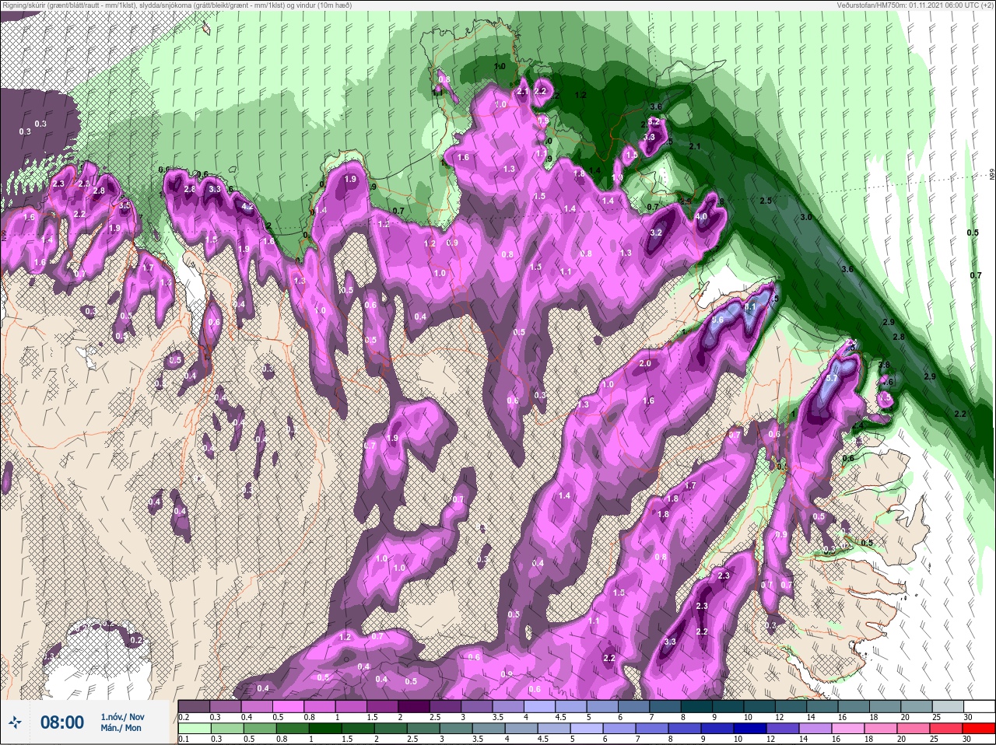Viewport: 996px width, 745px height.
Task: Click the 0.2 value in the southwest white area
Action: (136, 639)
